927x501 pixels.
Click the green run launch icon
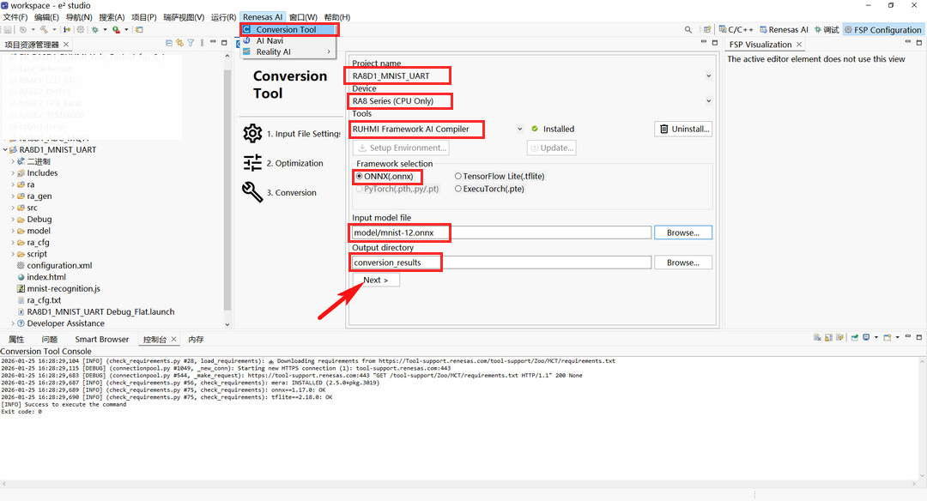click(x=116, y=29)
